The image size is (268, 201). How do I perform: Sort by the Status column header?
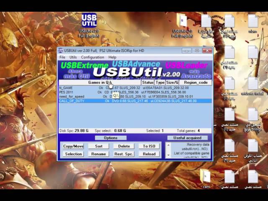coord(148,82)
